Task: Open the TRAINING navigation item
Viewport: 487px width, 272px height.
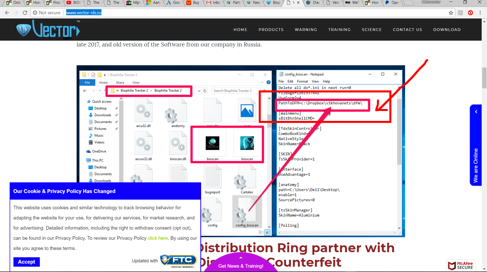Action: 339,30
